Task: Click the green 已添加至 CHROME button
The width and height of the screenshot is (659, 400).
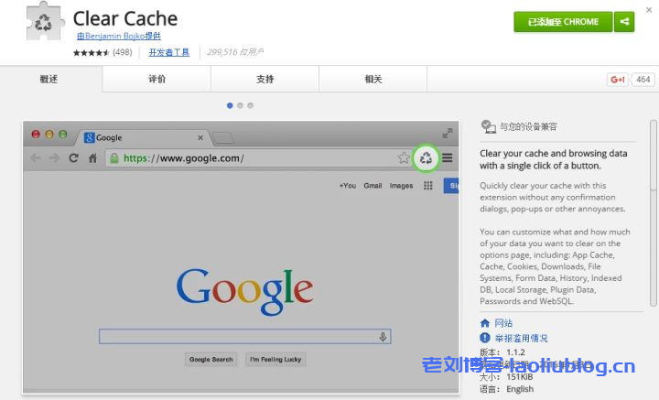Action: coord(563,22)
